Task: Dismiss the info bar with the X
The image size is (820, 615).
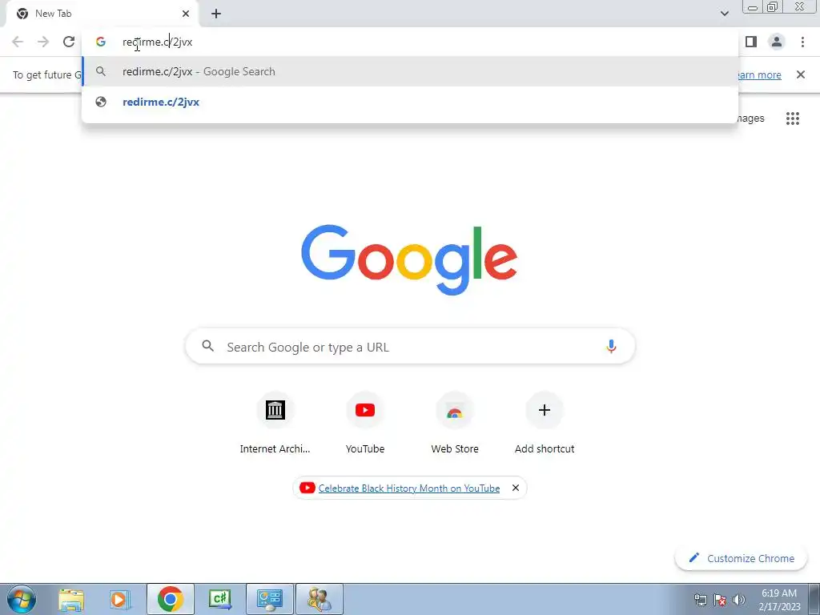Action: point(800,74)
